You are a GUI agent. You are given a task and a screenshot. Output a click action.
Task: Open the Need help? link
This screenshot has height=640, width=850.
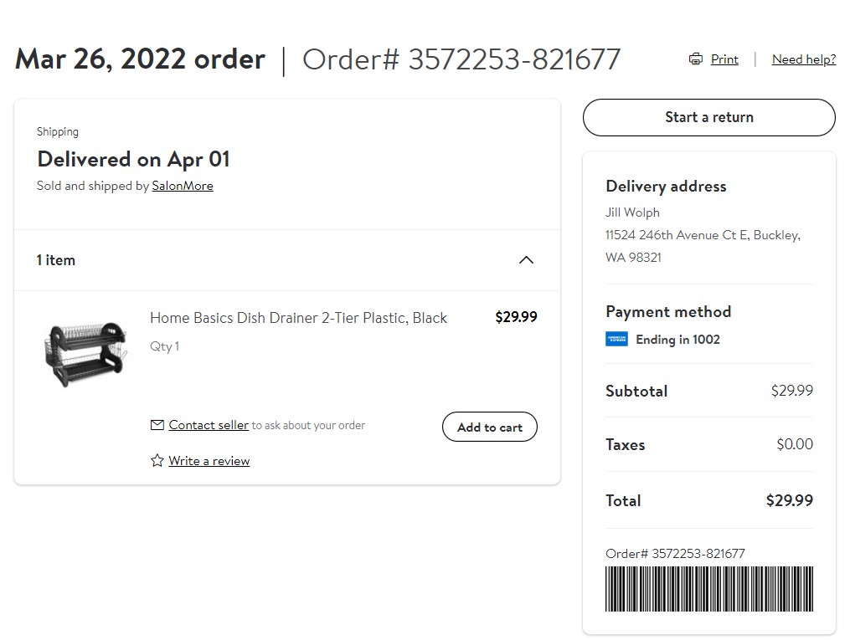[803, 59]
